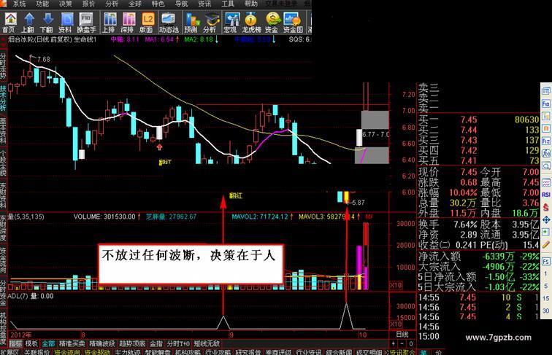The width and height of the screenshot is (552, 355).
Task: Select the 短线无敌 indicator tab
Action: point(207,343)
